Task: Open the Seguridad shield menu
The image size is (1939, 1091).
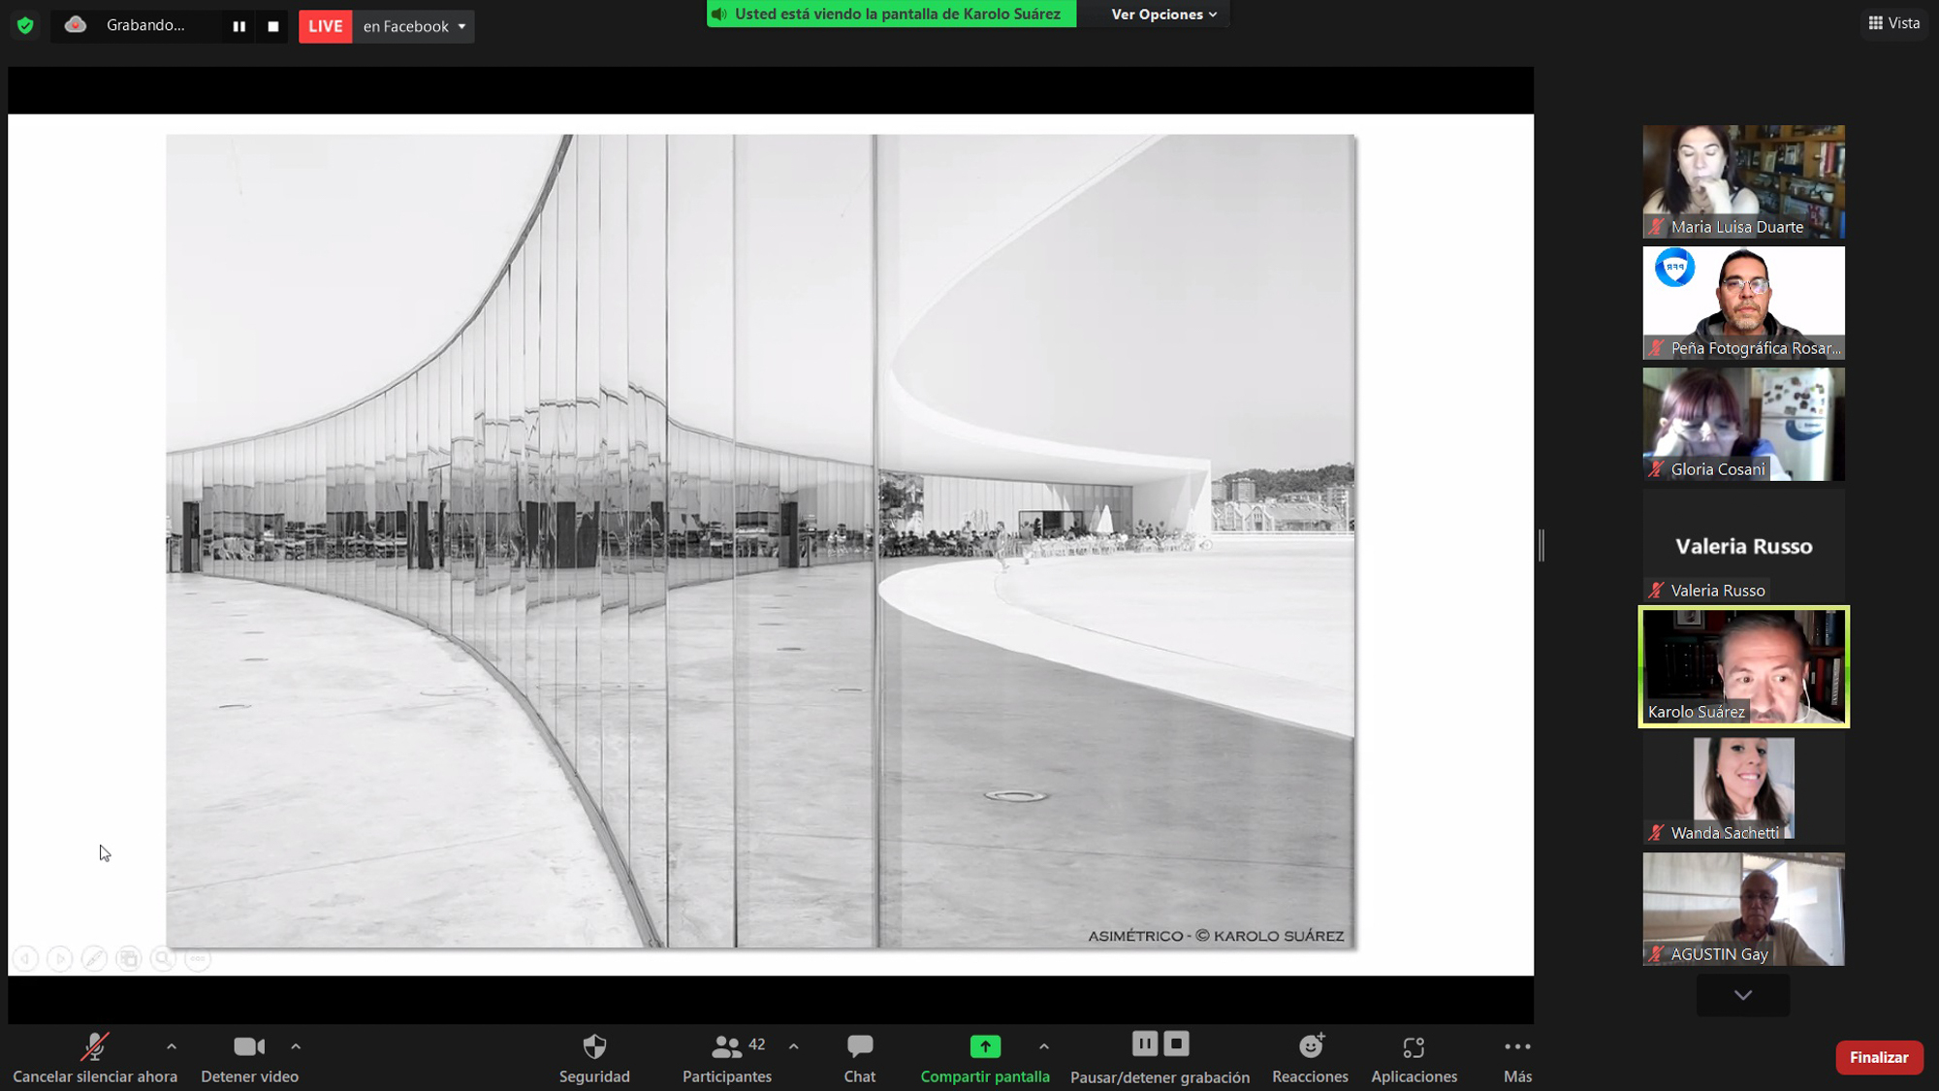Action: click(594, 1058)
